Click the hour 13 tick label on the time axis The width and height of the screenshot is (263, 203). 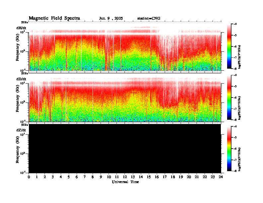[x=133, y=177]
